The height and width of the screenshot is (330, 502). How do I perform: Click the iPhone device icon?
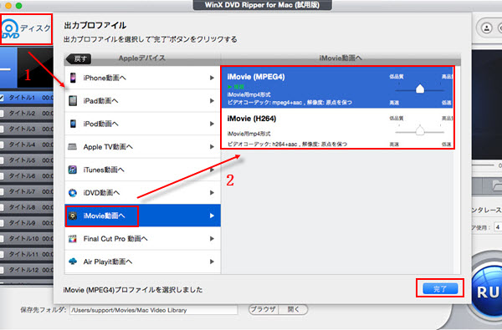(x=73, y=78)
